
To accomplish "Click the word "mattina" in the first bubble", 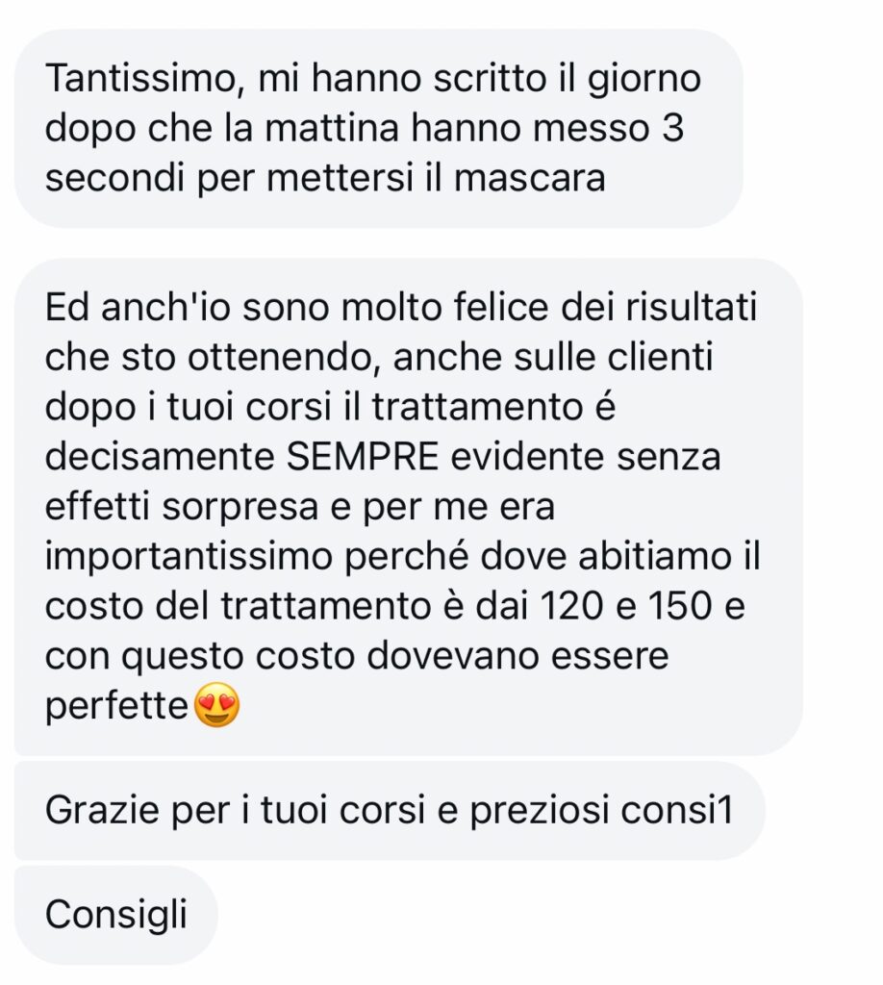I will pos(332,128).
